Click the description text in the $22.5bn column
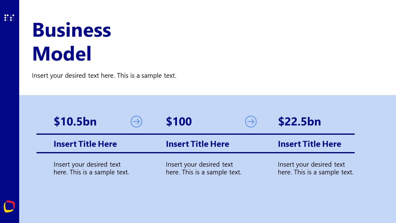The height and width of the screenshot is (223, 396). click(316, 168)
